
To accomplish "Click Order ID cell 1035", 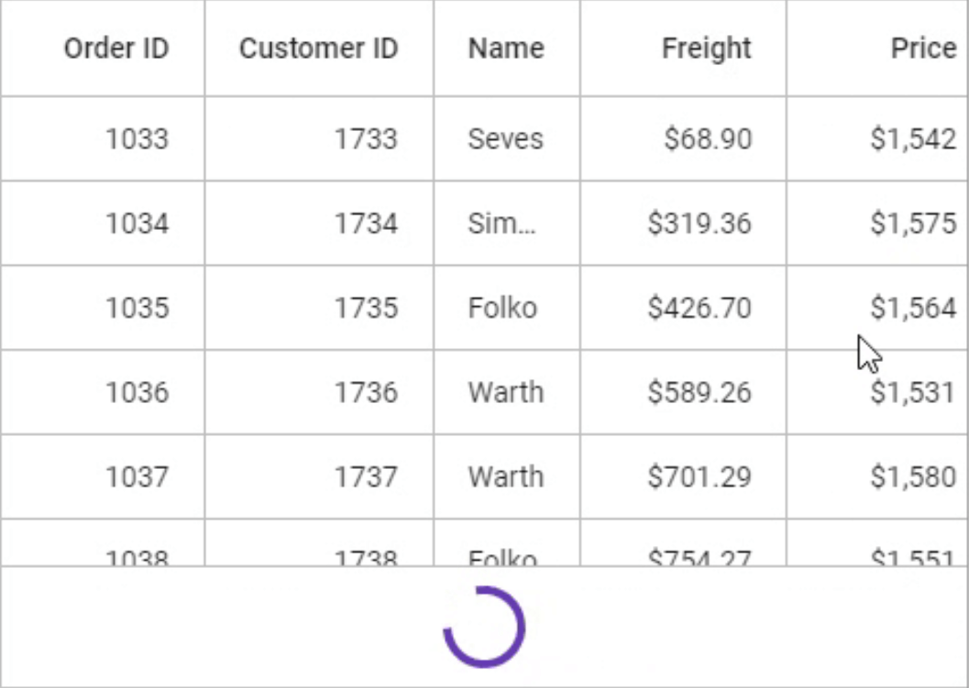I will click(137, 308).
